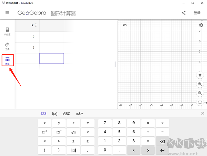Tap the number 9 key
Image resolution: width=207 pixels, height=156 pixels.
click(134, 123)
